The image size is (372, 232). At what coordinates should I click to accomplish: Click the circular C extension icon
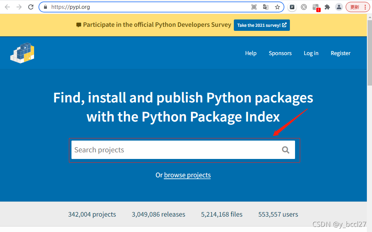[x=304, y=7]
